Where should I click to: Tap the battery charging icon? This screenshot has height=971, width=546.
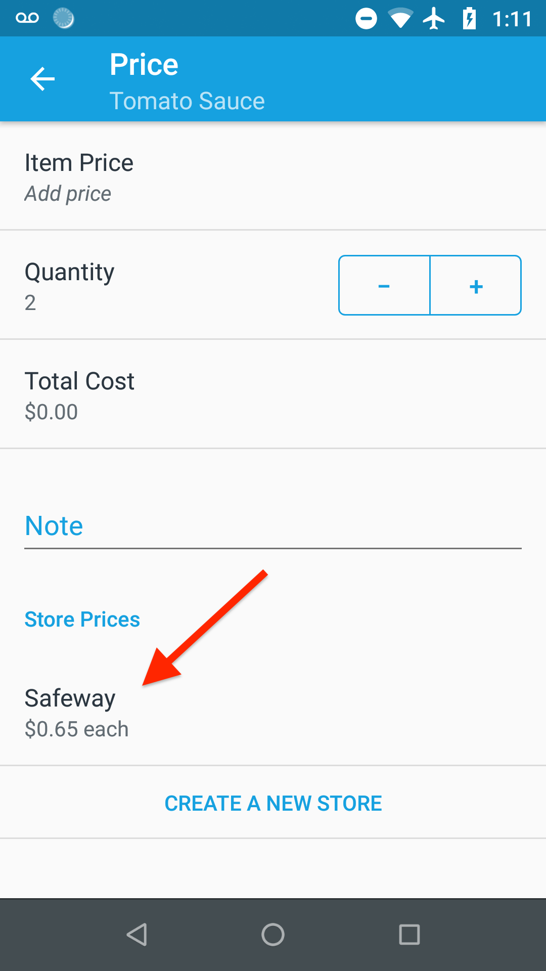click(x=470, y=19)
